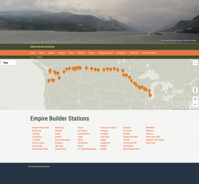This screenshot has width=199, height=184.
Task: Open the St. Paul-Minneapolis station link
Action: [x=87, y=149]
